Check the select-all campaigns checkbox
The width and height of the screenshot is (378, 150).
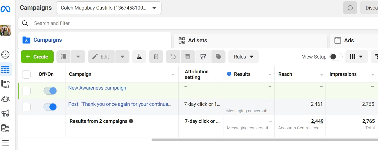[26, 74]
